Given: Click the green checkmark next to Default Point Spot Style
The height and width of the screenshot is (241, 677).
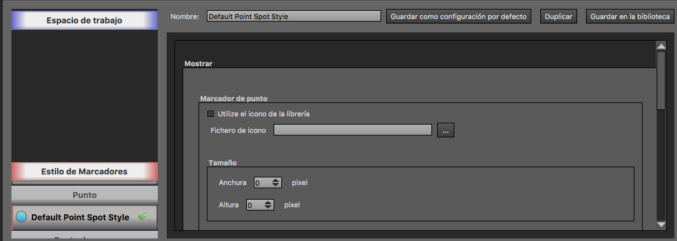Looking at the screenshot, I should click(x=142, y=216).
